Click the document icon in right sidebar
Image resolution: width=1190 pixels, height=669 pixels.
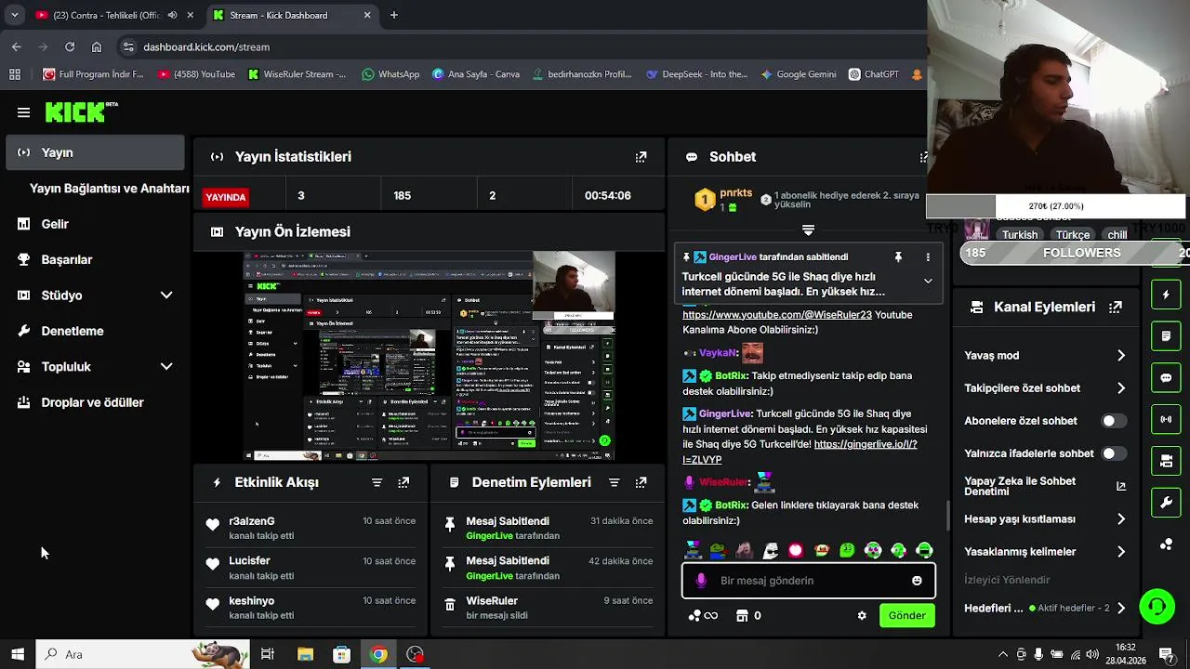1166,336
